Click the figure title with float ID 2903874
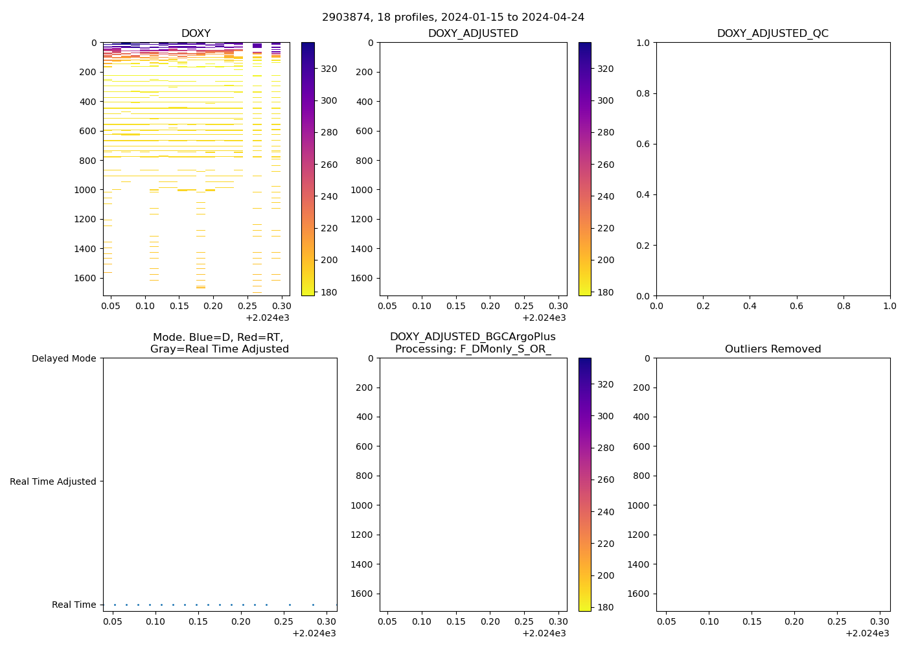907x648 pixels. 453,17
